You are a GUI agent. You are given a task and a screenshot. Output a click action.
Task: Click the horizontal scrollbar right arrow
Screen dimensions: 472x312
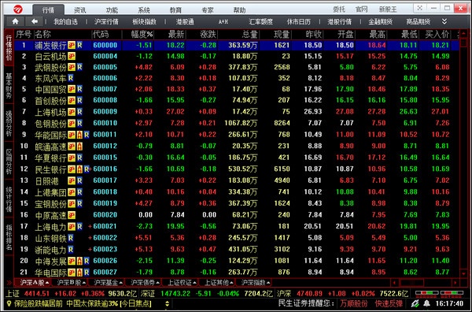[455, 283]
